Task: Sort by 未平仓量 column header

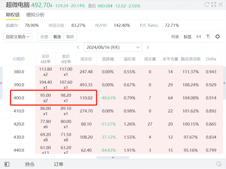Action: [170, 59]
